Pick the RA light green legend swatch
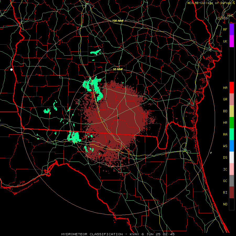This screenshot has width=236, height=236. pyautogui.click(x=232, y=134)
